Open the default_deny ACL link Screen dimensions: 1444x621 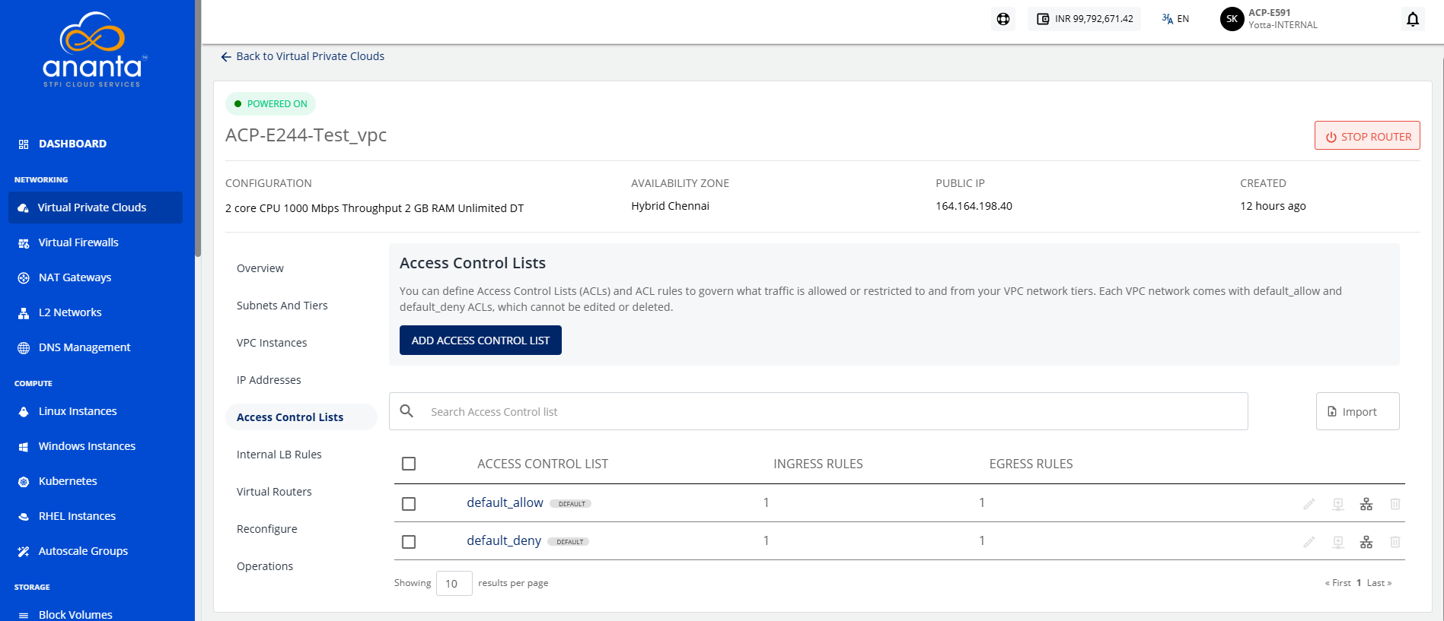click(504, 540)
